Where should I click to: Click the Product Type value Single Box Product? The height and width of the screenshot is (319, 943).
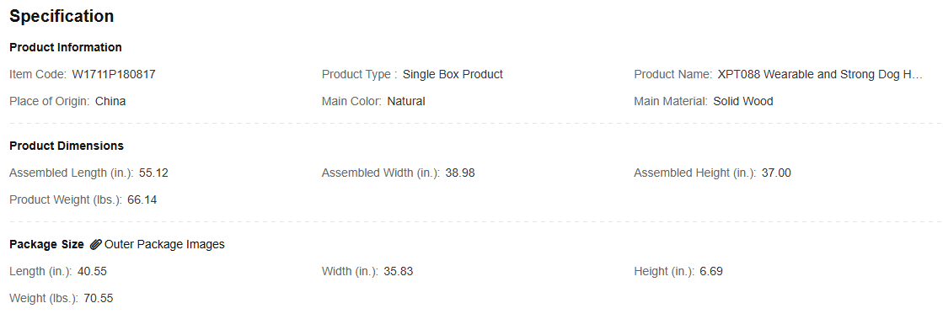click(x=453, y=75)
